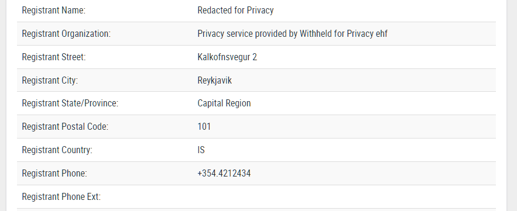Click the Registrant Street label
Viewport: 517px width, 211px height.
(53, 57)
